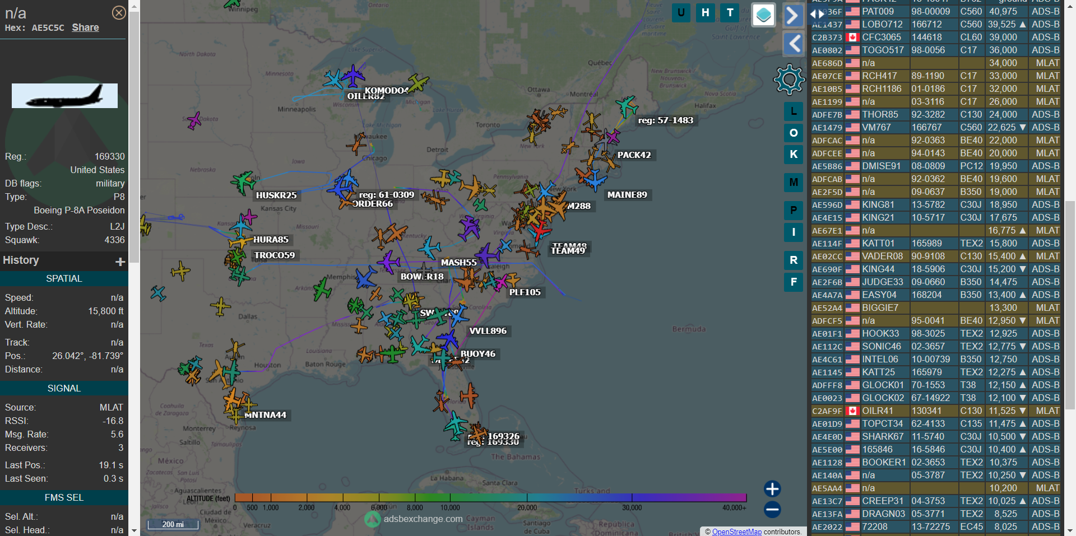Collapse sidebar with left chevron button

click(793, 44)
